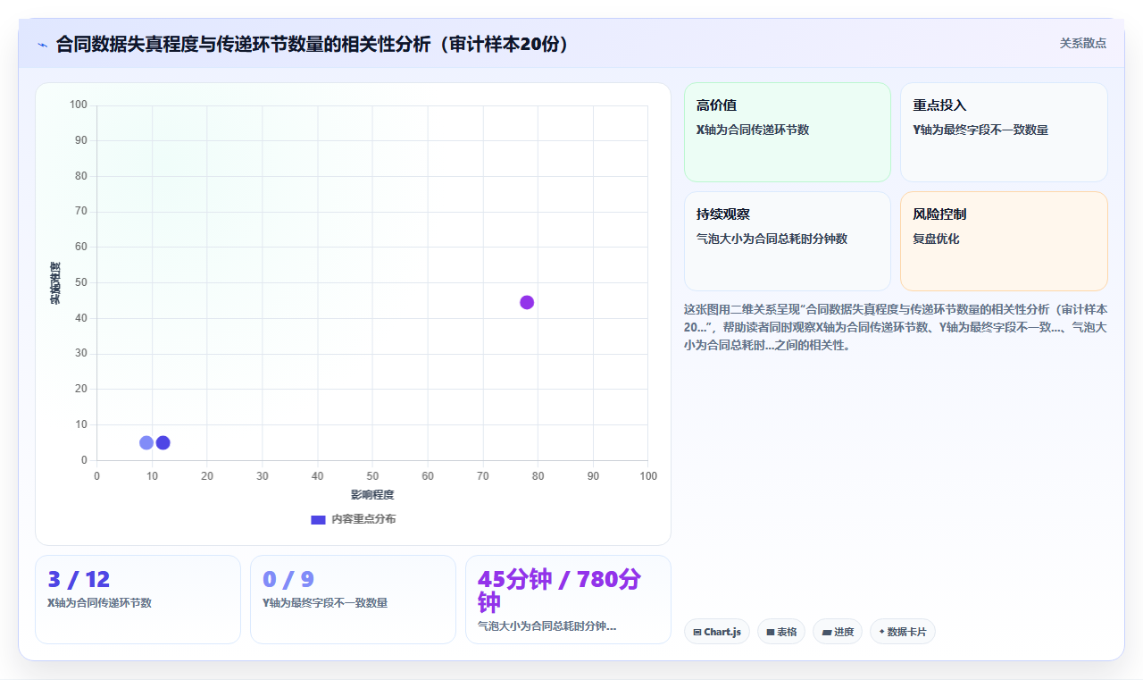Click 气泡大小为合同总耗时分钟数 in 持续观察 card

pos(772,239)
